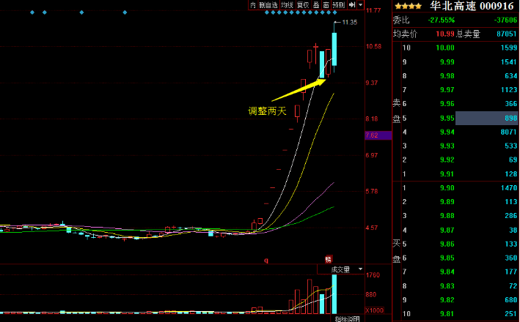The height and width of the screenshot is (322, 520).
Task: Click the purple 7.62 price axis marker
Action: pyautogui.click(x=371, y=135)
